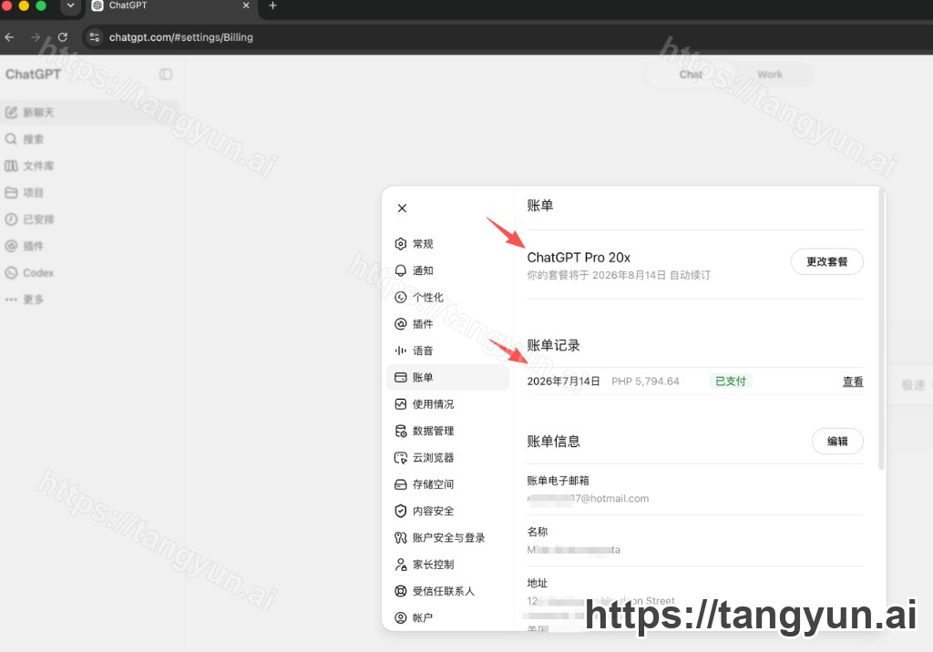Screen dimensions: 933x652
Task: Click the 云浏览器 cloud browser icon
Action: pyautogui.click(x=401, y=457)
